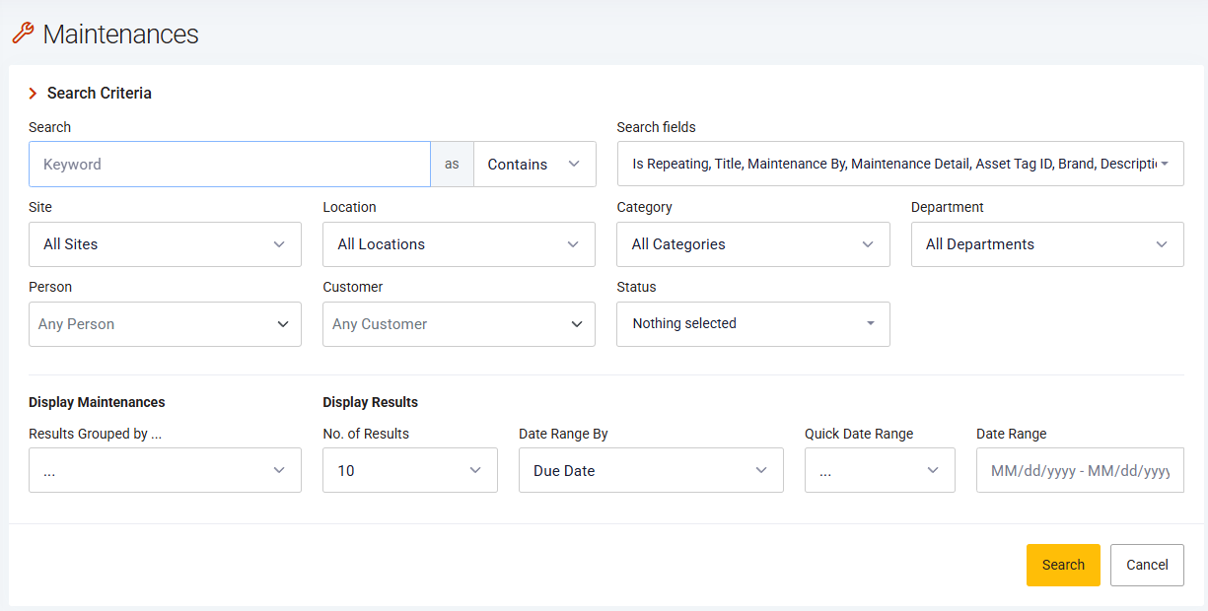Open the Status 'Nothing selected' dropdown
1208x611 pixels.
coord(752,324)
